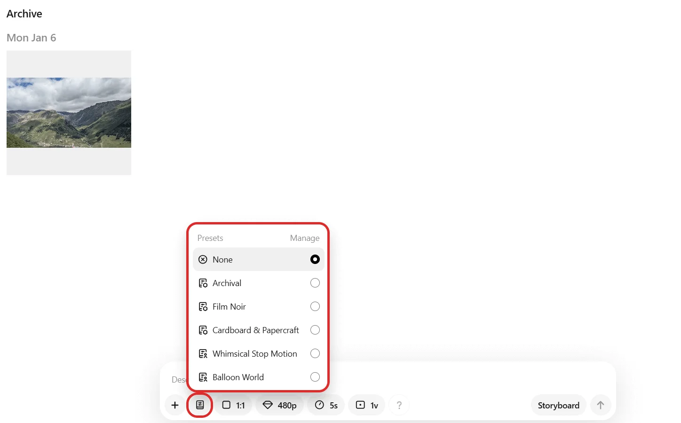681x423 pixels.
Task: Select the Balloon World radio button
Action: click(315, 377)
